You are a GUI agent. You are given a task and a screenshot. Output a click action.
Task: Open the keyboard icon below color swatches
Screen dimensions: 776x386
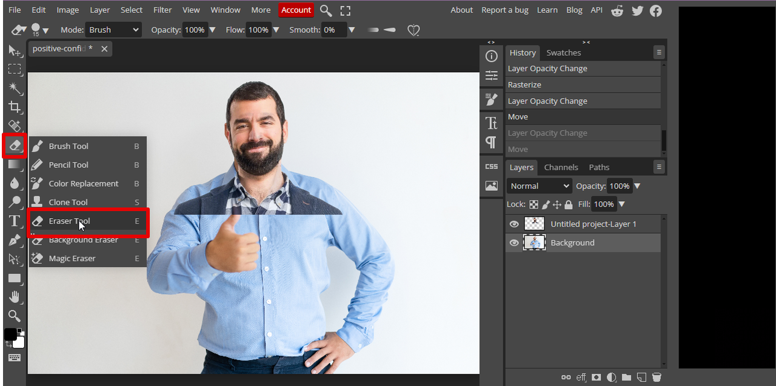click(x=15, y=358)
